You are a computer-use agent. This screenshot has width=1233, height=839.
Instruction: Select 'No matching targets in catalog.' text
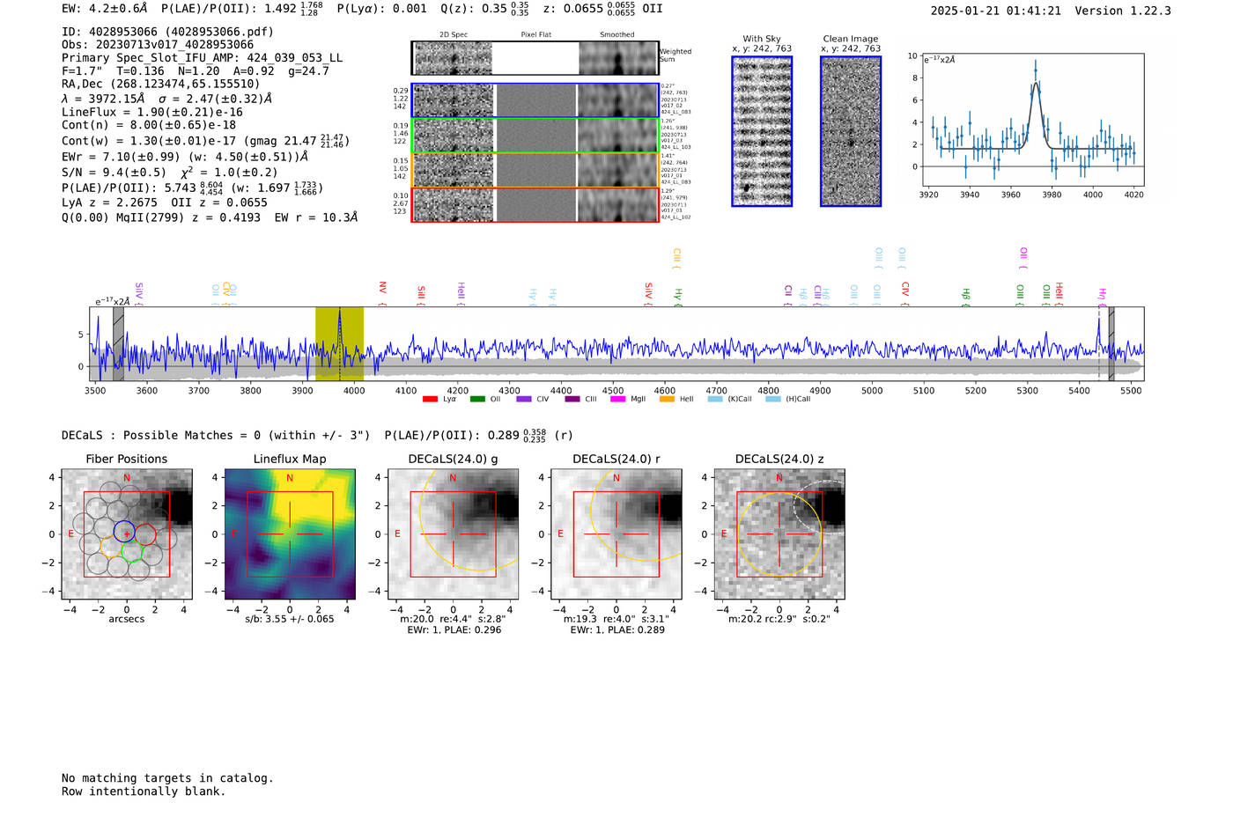[x=167, y=778]
